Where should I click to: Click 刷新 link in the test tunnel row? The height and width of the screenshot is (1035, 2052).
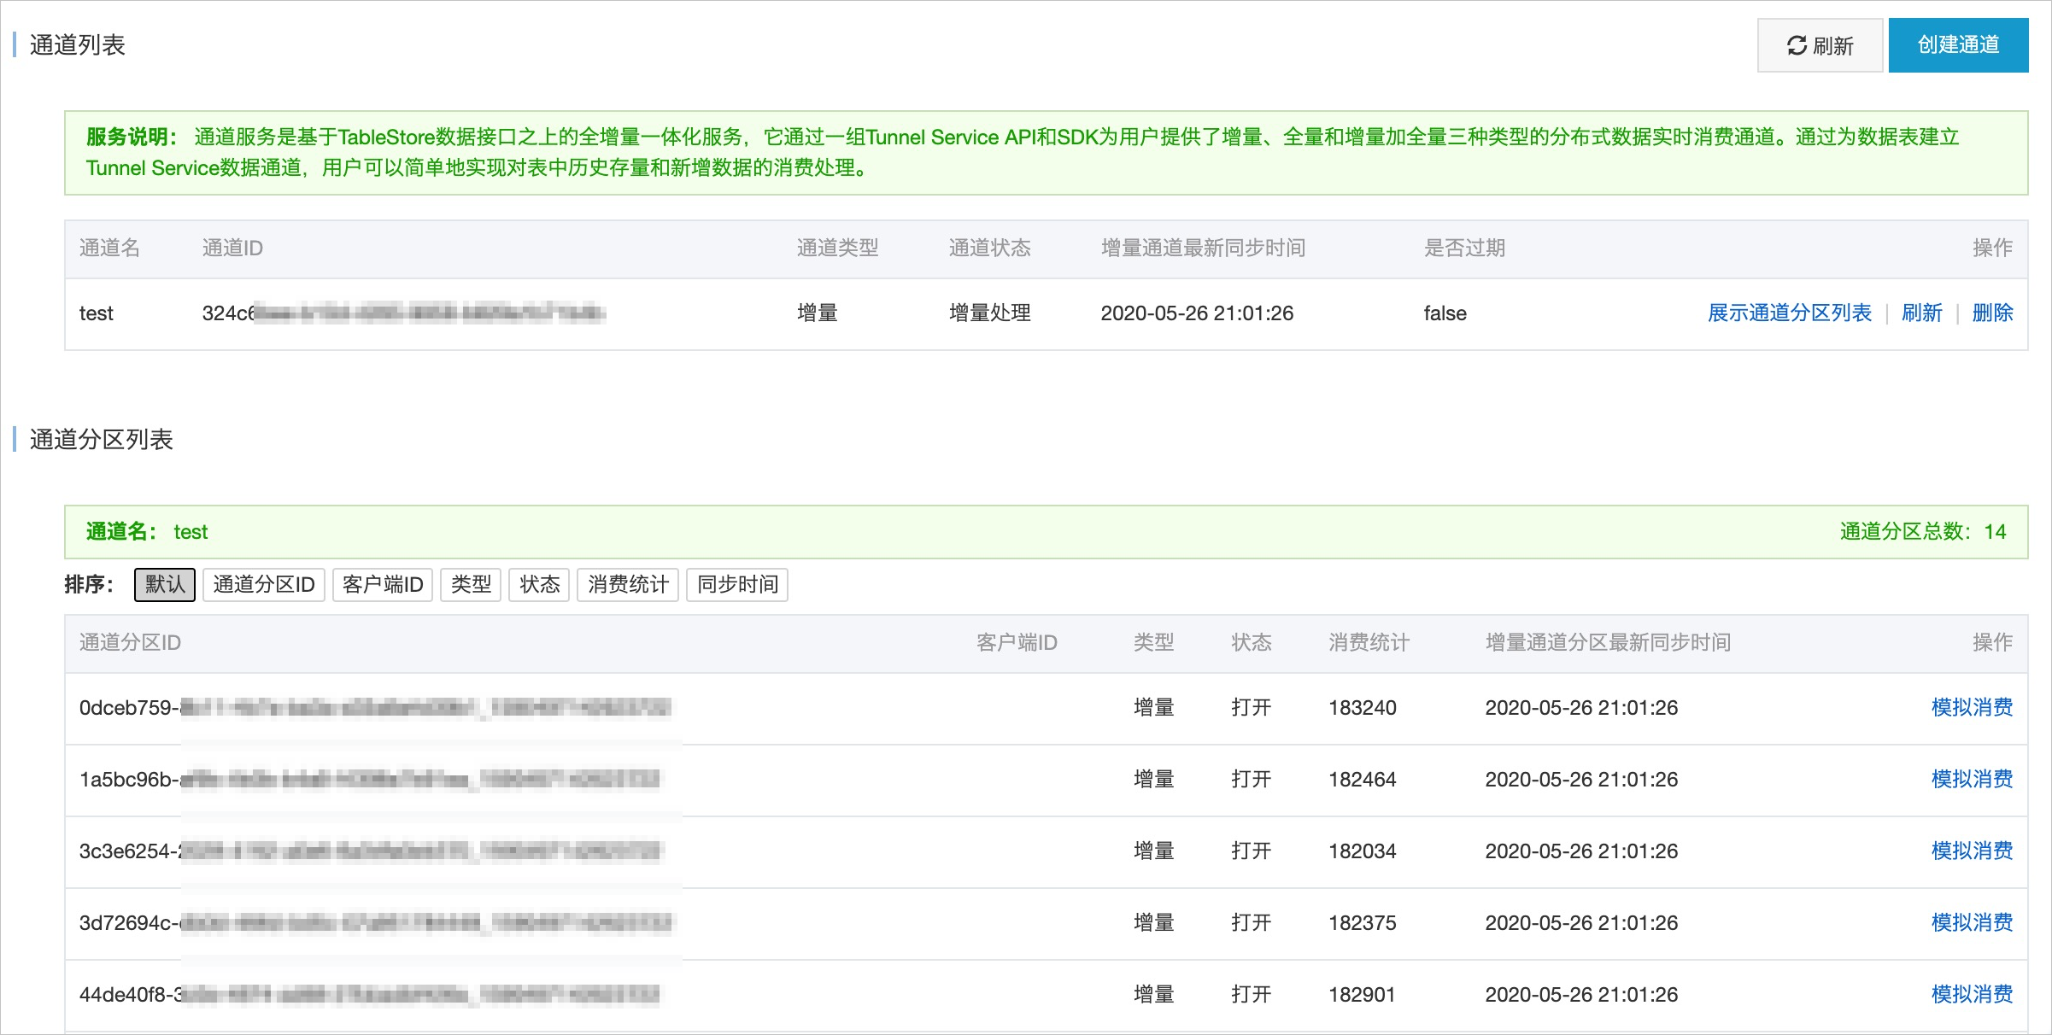tap(1921, 313)
